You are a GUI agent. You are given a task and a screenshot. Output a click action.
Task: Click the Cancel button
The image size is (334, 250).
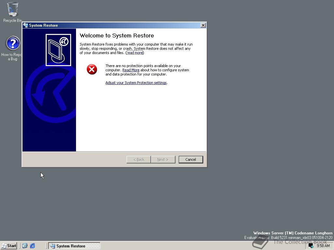(x=190, y=160)
